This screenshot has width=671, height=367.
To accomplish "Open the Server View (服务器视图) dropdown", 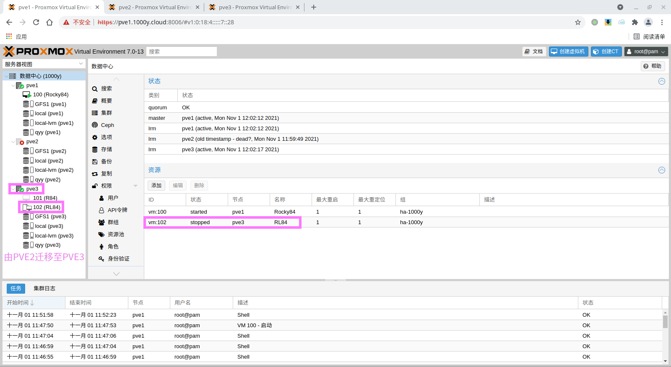I will (44, 64).
